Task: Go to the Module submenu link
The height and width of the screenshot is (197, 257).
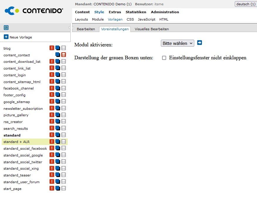Action: (98, 19)
